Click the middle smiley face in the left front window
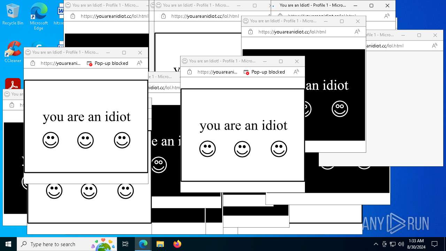The width and height of the screenshot is (446, 251). pyautogui.click(x=85, y=140)
